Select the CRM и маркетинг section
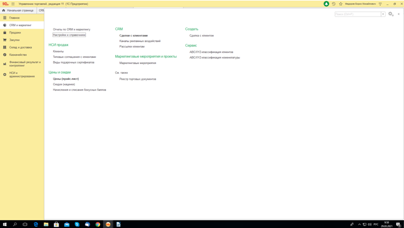This screenshot has width=404, height=228. click(x=22, y=25)
